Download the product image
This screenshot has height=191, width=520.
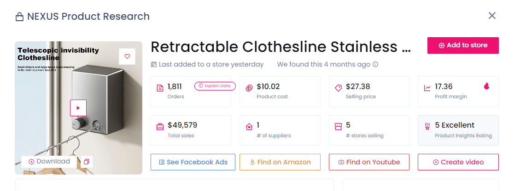[49, 162]
